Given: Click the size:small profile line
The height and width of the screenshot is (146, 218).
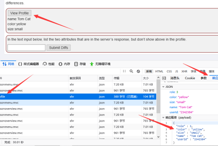Looking at the screenshot, I should [x=15, y=29].
